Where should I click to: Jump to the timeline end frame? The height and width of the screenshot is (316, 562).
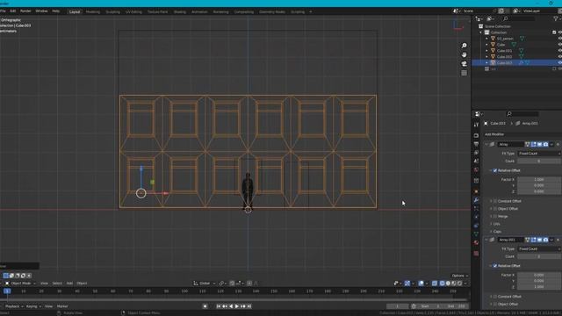point(249,306)
